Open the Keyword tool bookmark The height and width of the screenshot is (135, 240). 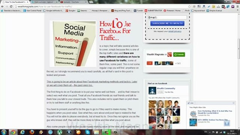click(x=198, y=10)
